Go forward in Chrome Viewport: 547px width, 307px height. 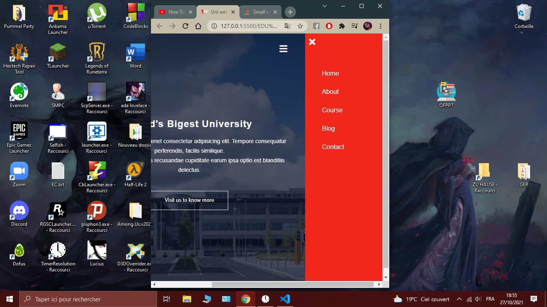[173, 26]
